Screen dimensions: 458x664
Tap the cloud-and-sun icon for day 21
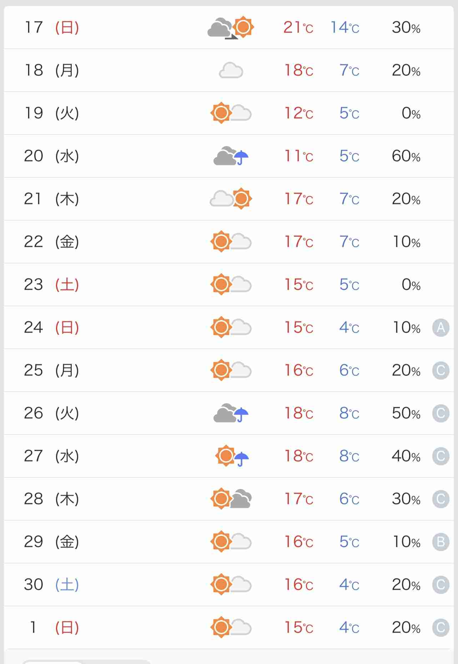click(231, 199)
